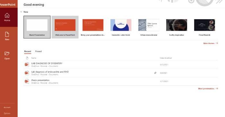The width and height of the screenshot is (225, 117).
Task: Open Lab diagnosis of endocarditis and RHD
Action: pos(121,73)
